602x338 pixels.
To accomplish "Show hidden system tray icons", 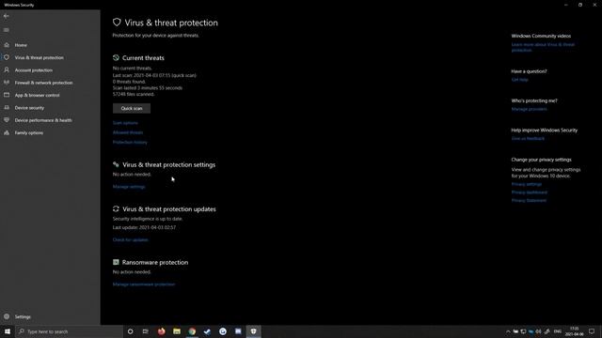I will pyautogui.click(x=508, y=331).
